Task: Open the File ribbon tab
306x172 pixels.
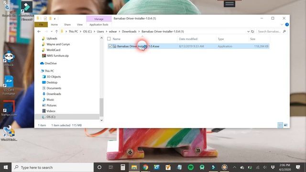Action: pyautogui.click(x=41, y=24)
